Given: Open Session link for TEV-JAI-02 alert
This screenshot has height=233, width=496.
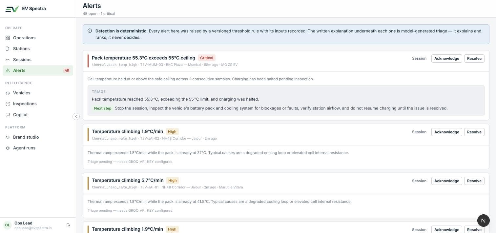Looking at the screenshot, I should point(419,132).
